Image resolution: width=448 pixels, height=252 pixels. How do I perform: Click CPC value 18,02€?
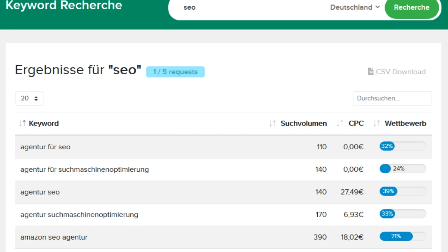pos(352,237)
